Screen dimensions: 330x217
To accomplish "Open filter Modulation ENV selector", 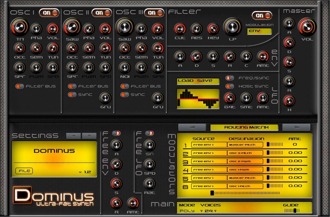I will tap(259, 31).
